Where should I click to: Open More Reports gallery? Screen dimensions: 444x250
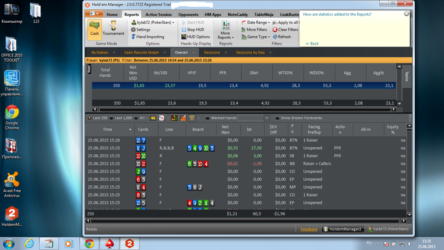pos(225,30)
